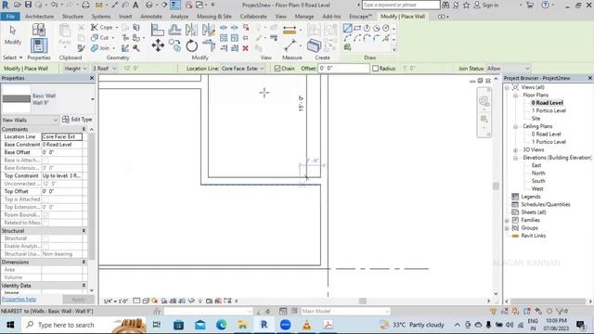The width and height of the screenshot is (594, 334).
Task: Select the 1 Portico Level floor plan
Action: pos(549,110)
